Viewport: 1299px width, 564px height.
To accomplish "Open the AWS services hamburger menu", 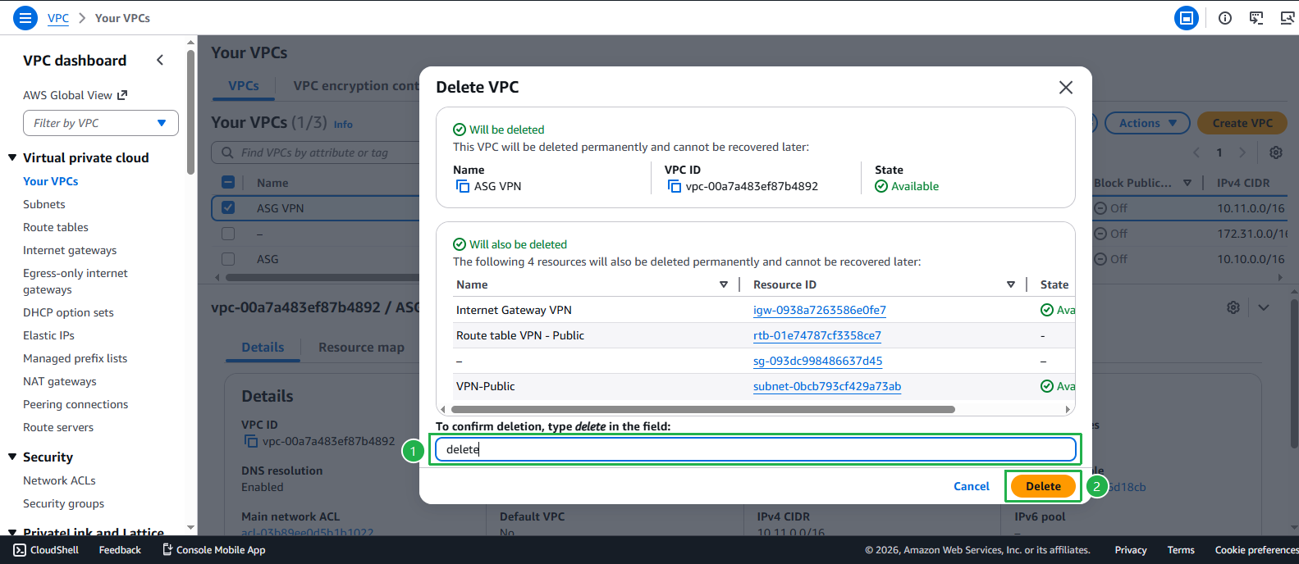I will coord(25,17).
